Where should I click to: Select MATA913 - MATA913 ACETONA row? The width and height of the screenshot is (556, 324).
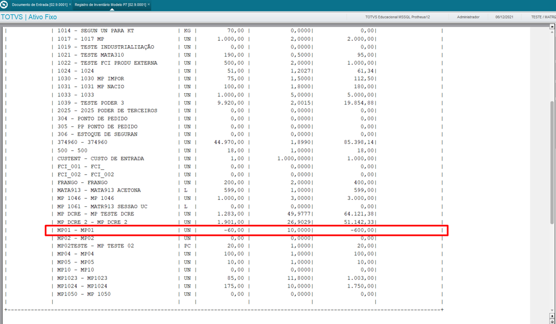point(99,191)
